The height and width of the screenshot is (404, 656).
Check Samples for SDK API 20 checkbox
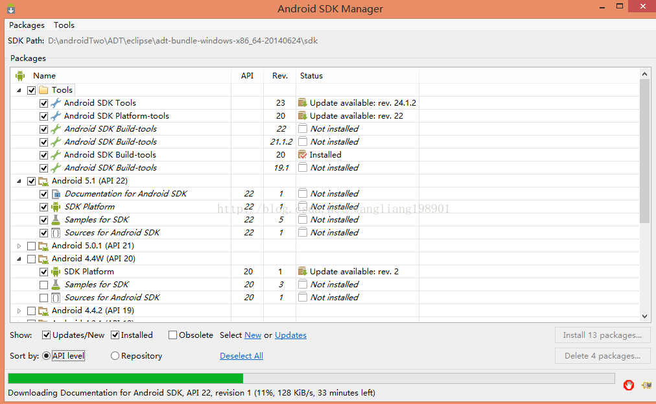click(x=43, y=285)
